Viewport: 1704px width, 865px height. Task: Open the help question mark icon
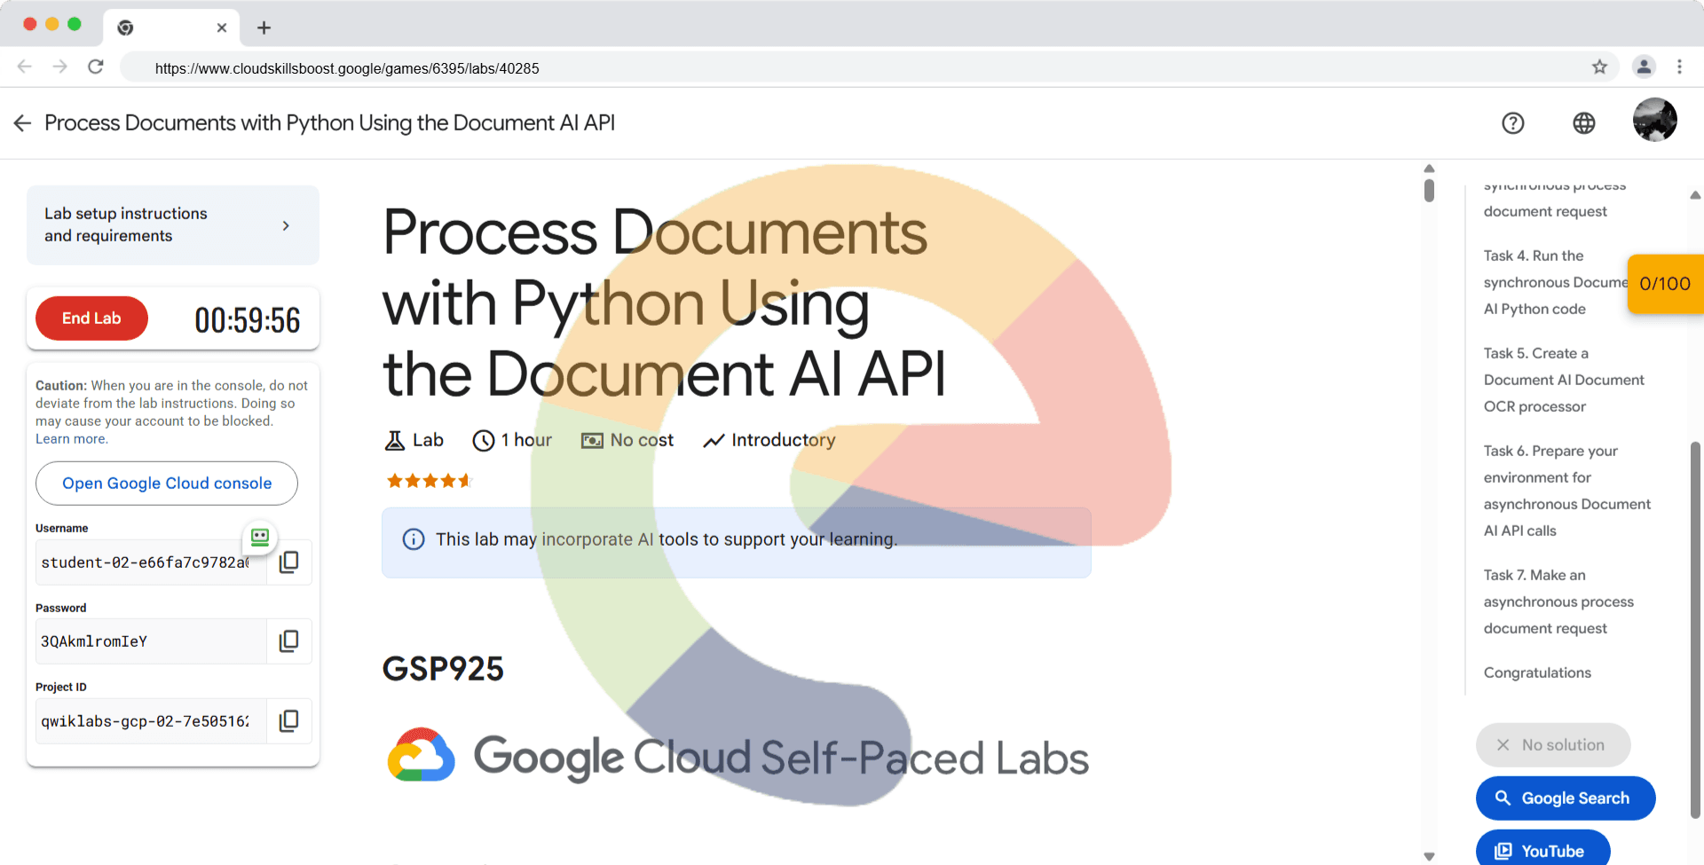pos(1512,123)
